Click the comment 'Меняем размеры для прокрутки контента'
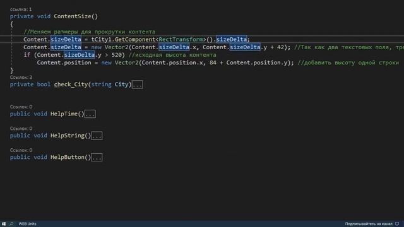Viewport: 404px width, 227px height. tap(90, 32)
